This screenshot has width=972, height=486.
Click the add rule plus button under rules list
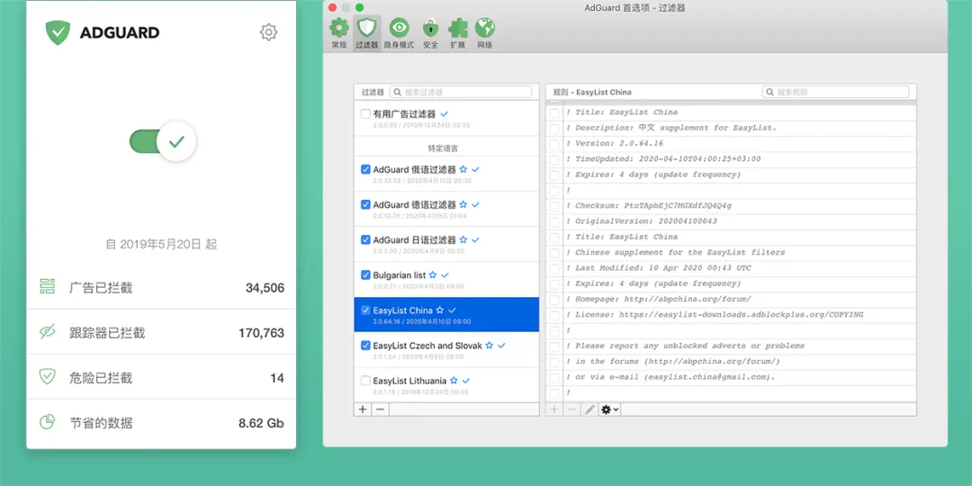click(x=554, y=409)
